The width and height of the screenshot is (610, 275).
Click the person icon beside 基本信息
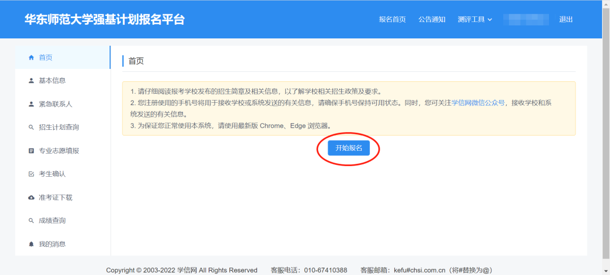(31, 81)
